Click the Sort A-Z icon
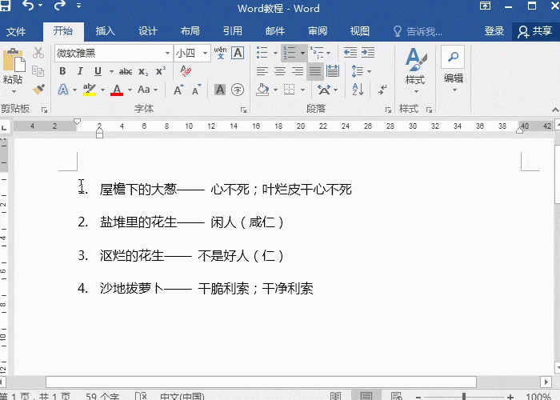This screenshot has height=400, width=560. [358, 90]
